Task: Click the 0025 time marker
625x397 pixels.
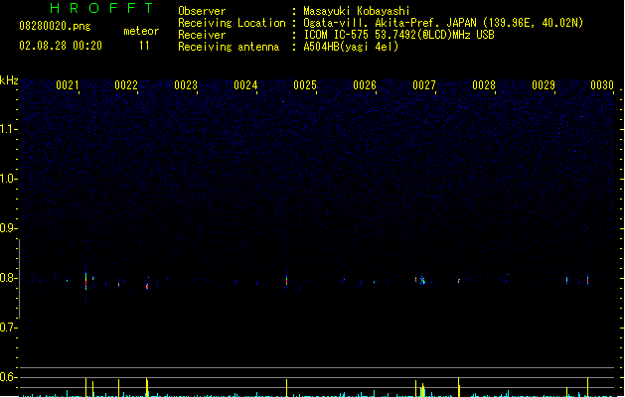Action: [x=305, y=85]
